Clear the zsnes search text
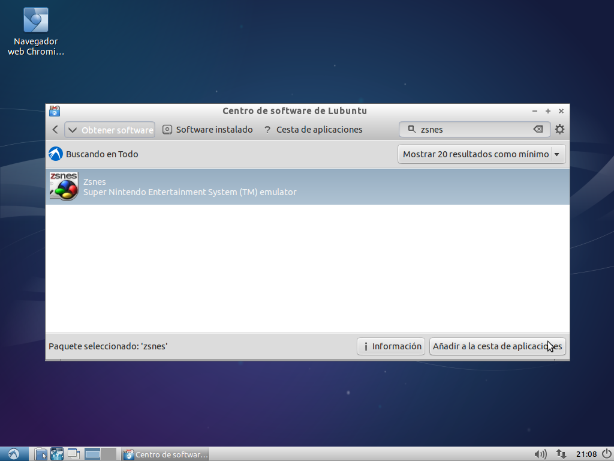This screenshot has width=614, height=461. click(538, 130)
